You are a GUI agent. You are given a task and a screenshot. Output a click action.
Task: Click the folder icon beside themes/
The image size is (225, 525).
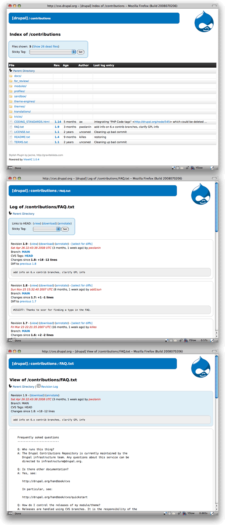click(x=11, y=107)
